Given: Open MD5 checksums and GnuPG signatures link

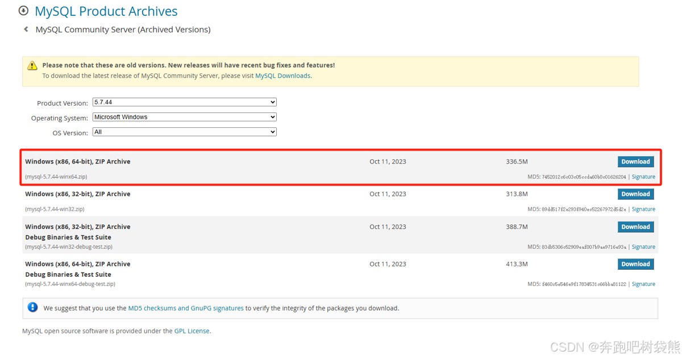Looking at the screenshot, I should click(186, 308).
